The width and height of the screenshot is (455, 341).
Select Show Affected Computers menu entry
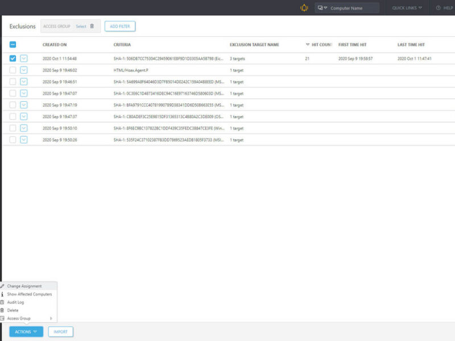click(x=29, y=294)
